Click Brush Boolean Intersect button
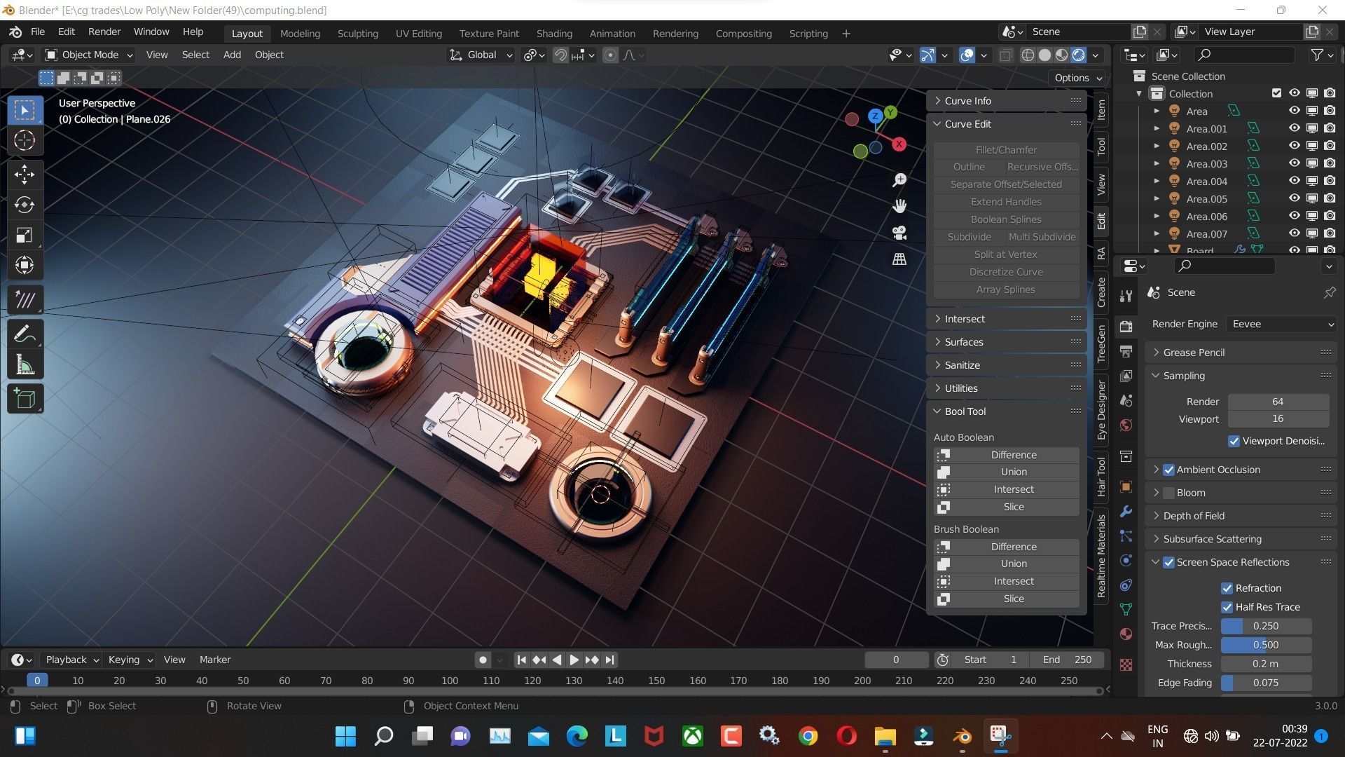Image resolution: width=1345 pixels, height=757 pixels. point(1007,581)
